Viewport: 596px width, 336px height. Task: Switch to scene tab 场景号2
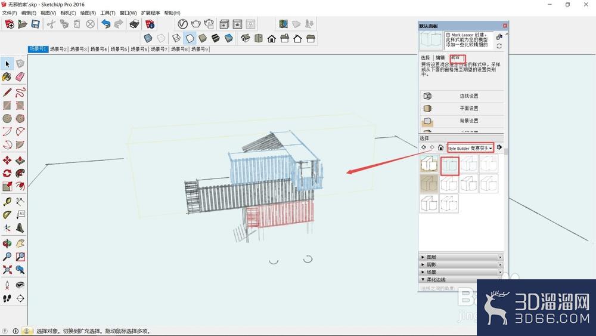click(x=58, y=49)
